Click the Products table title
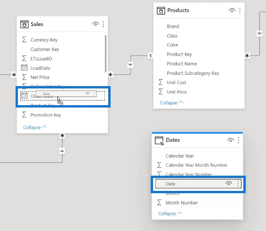This screenshot has width=266, height=231. (x=178, y=11)
